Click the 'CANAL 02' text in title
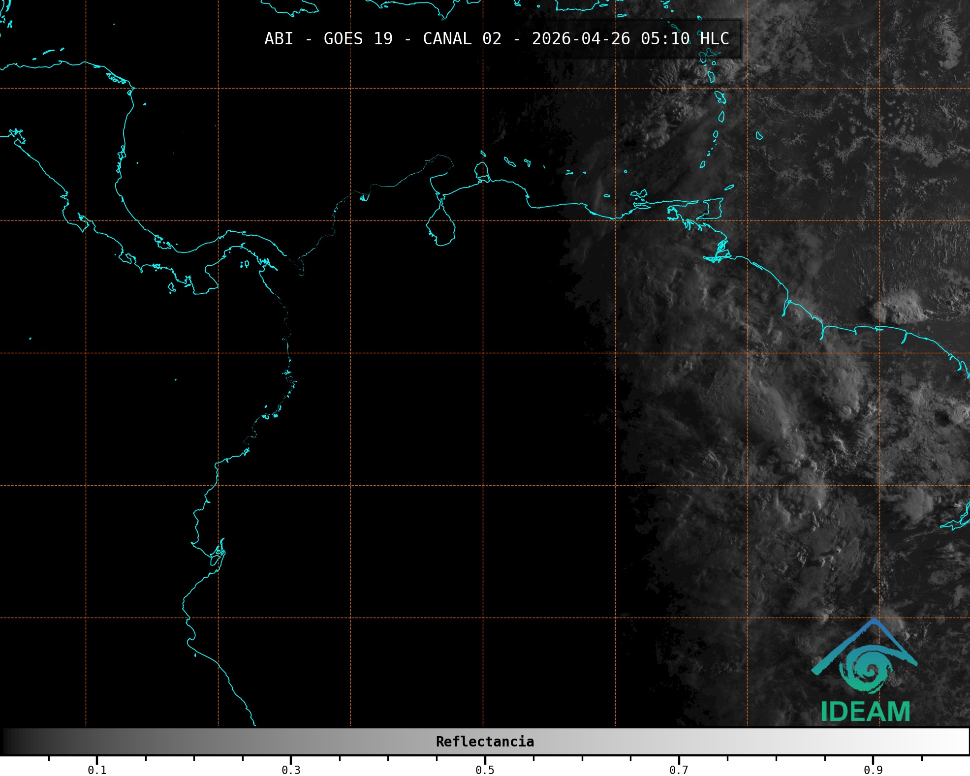Screen dimensions: 970x776 point(462,39)
